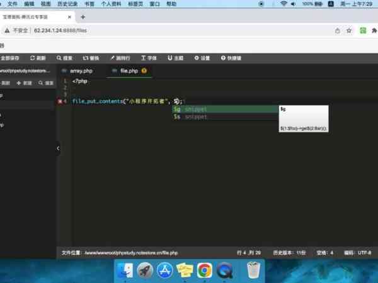Select the $s snippet suggestion
The width and height of the screenshot is (378, 283).
click(225, 117)
